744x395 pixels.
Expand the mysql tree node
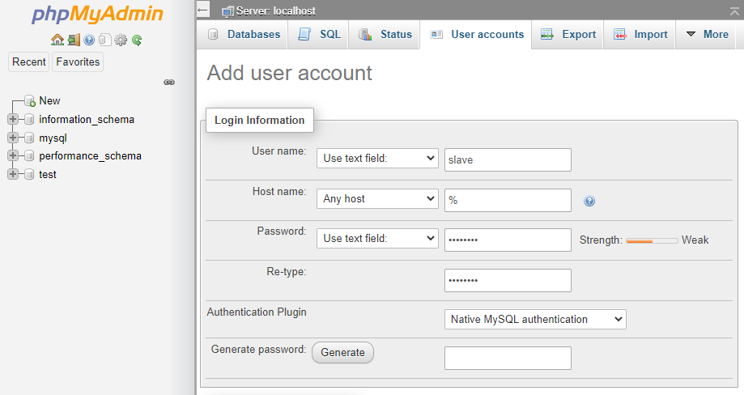point(13,138)
